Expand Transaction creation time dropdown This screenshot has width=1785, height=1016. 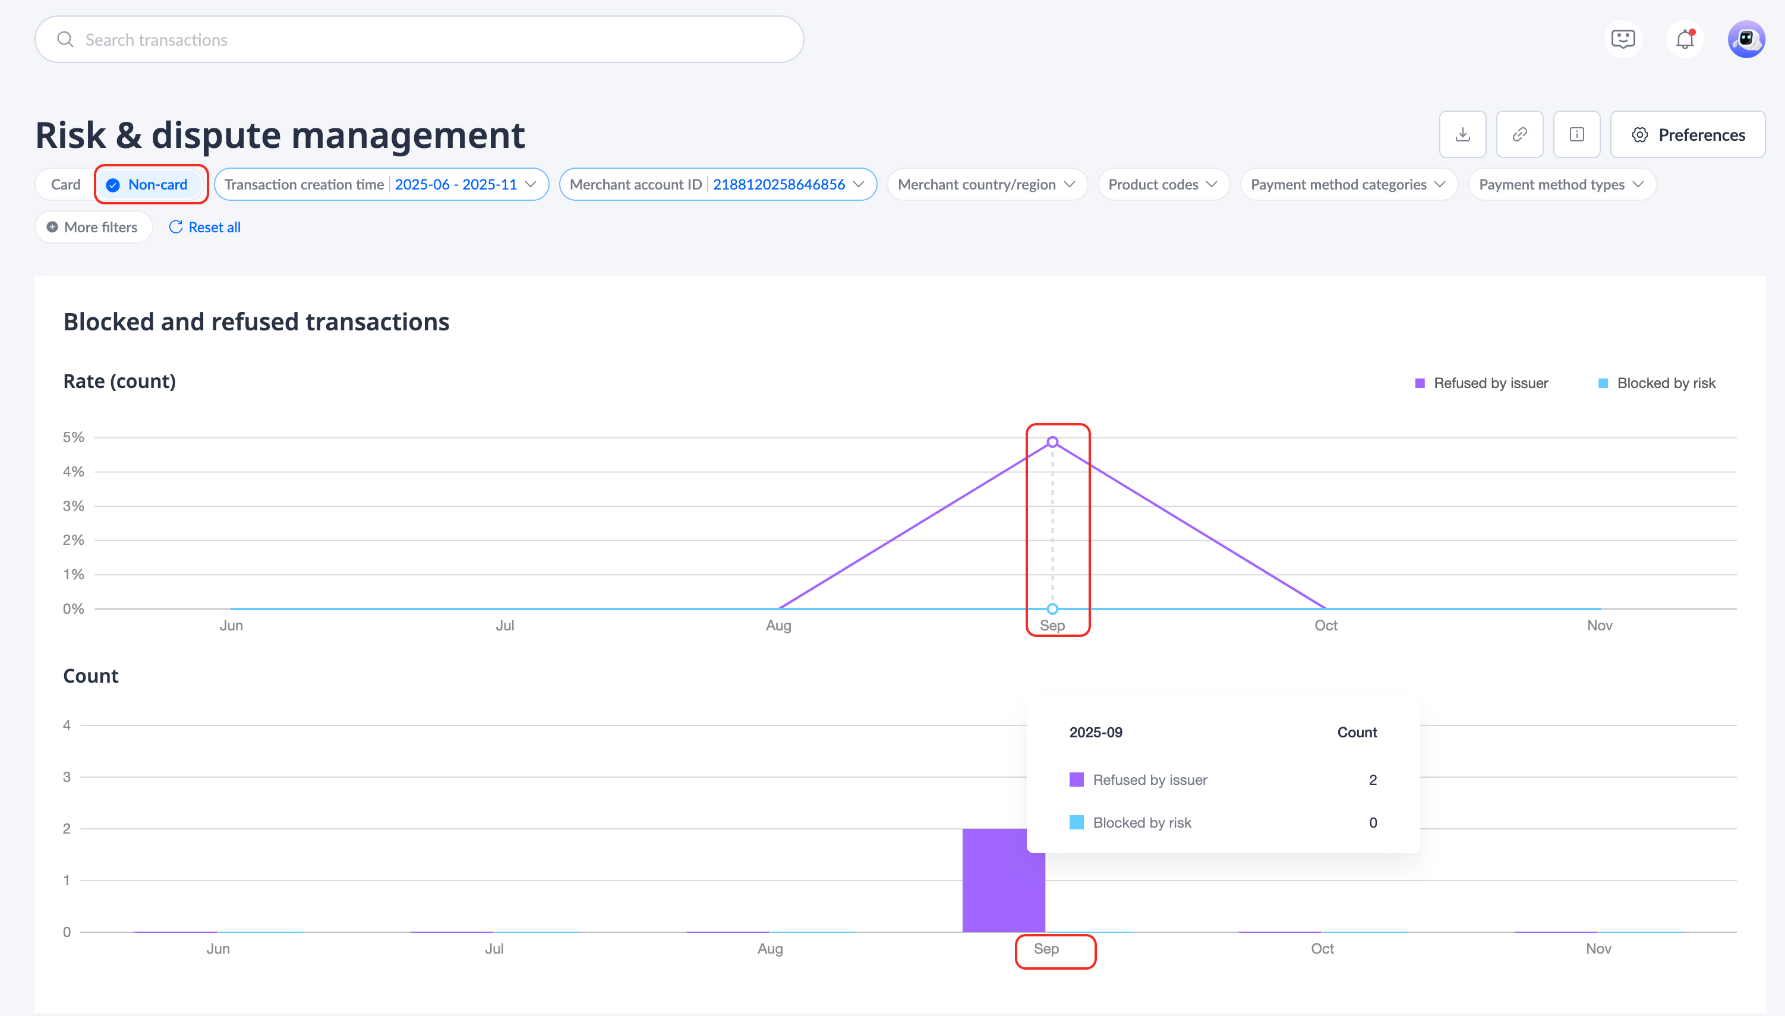coord(381,185)
